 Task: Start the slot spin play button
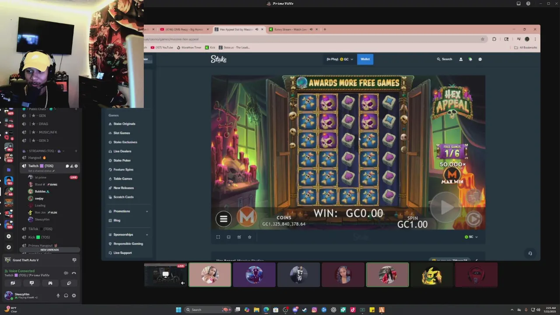tap(445, 207)
